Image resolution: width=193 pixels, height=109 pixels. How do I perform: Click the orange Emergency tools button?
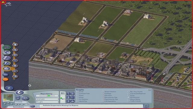click(5, 79)
